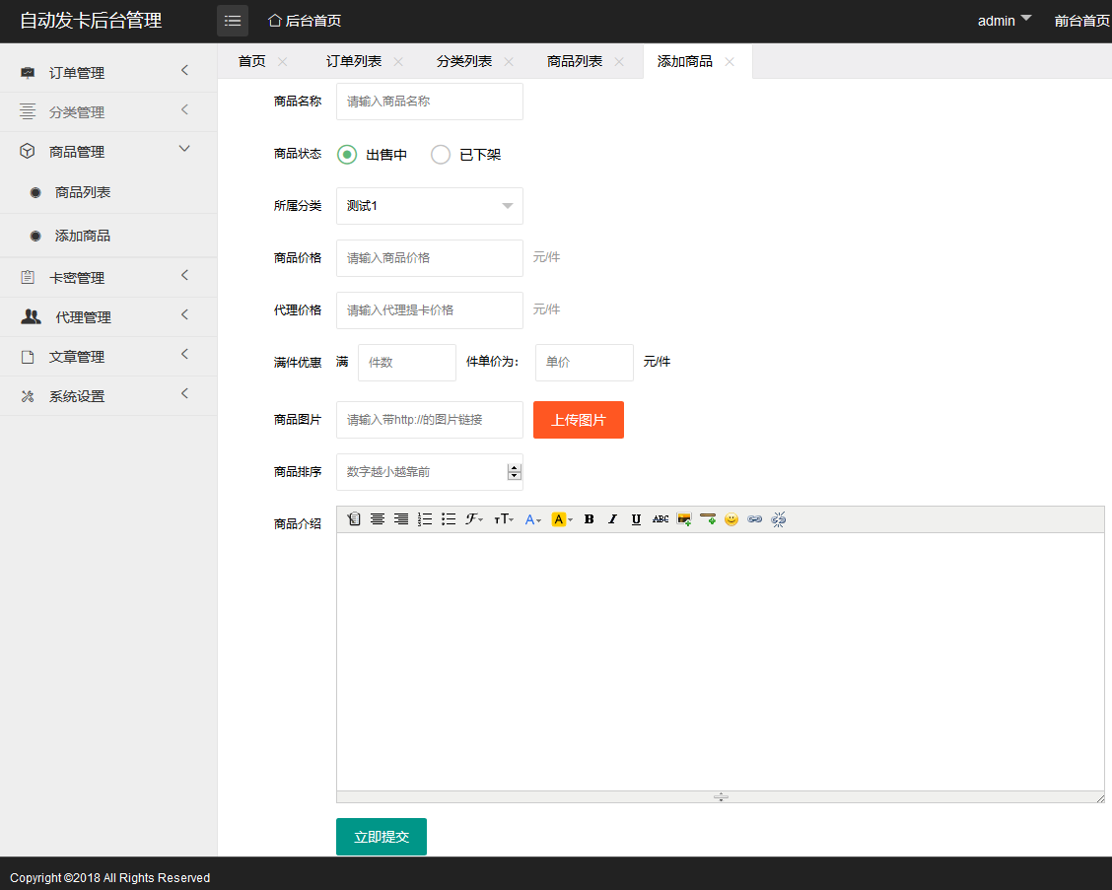Select the 出售中 radio button

[x=347, y=155]
